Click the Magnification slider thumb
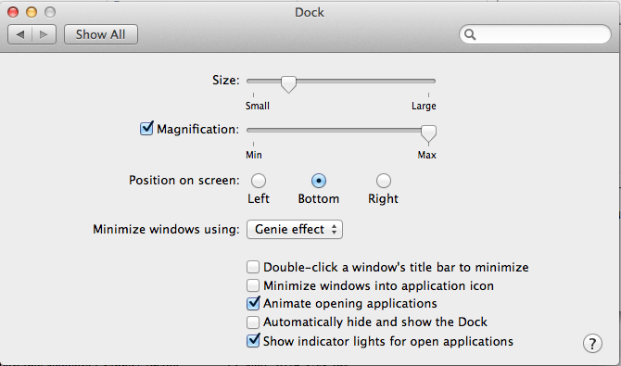 [x=428, y=133]
